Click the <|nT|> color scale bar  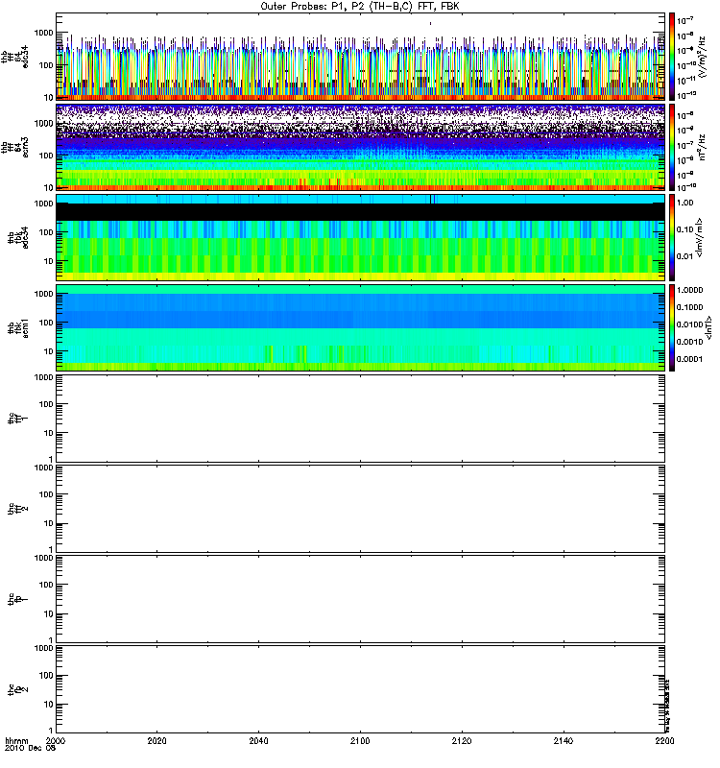672,327
